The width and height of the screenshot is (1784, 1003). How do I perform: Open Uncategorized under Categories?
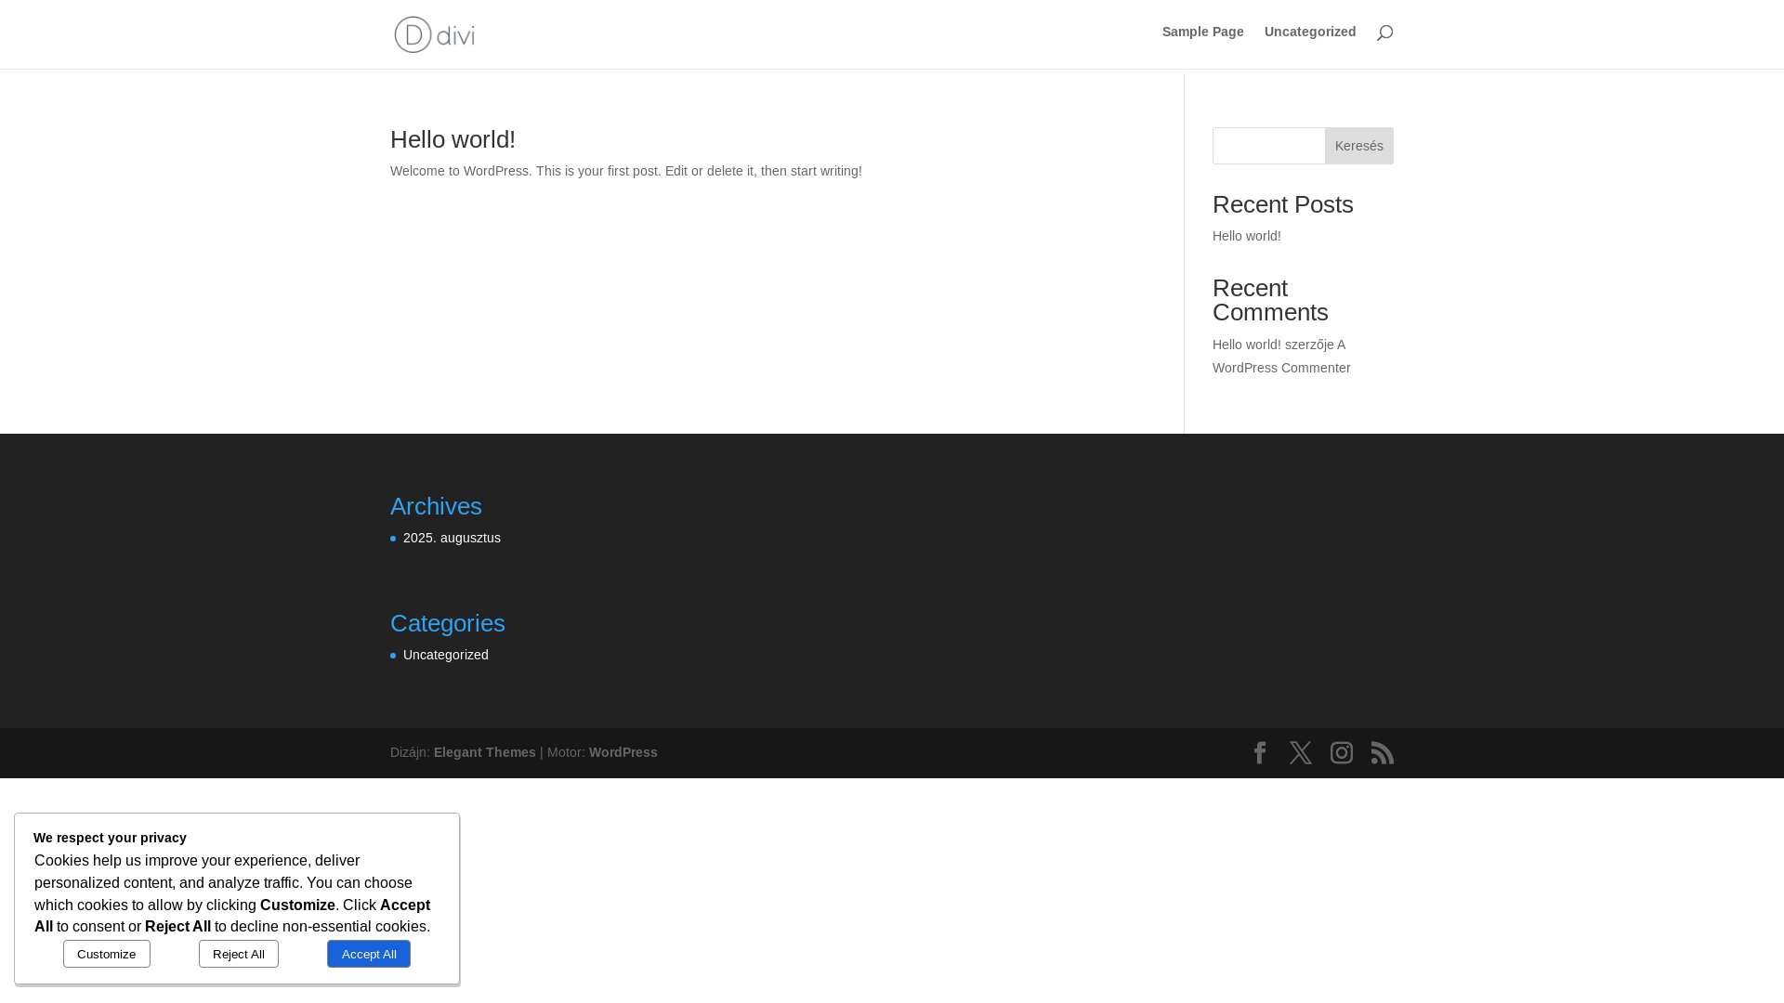[x=446, y=655]
